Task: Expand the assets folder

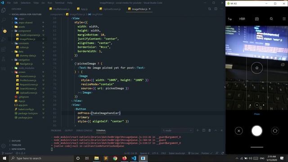Action: [22, 27]
